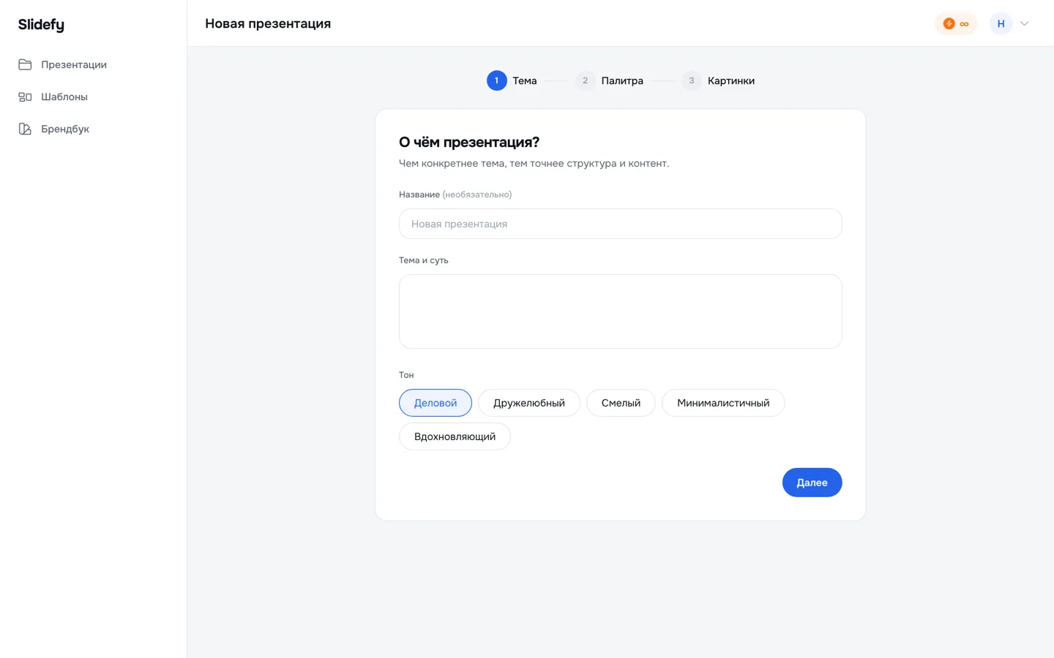Select the Деловой tone chip

click(x=436, y=403)
